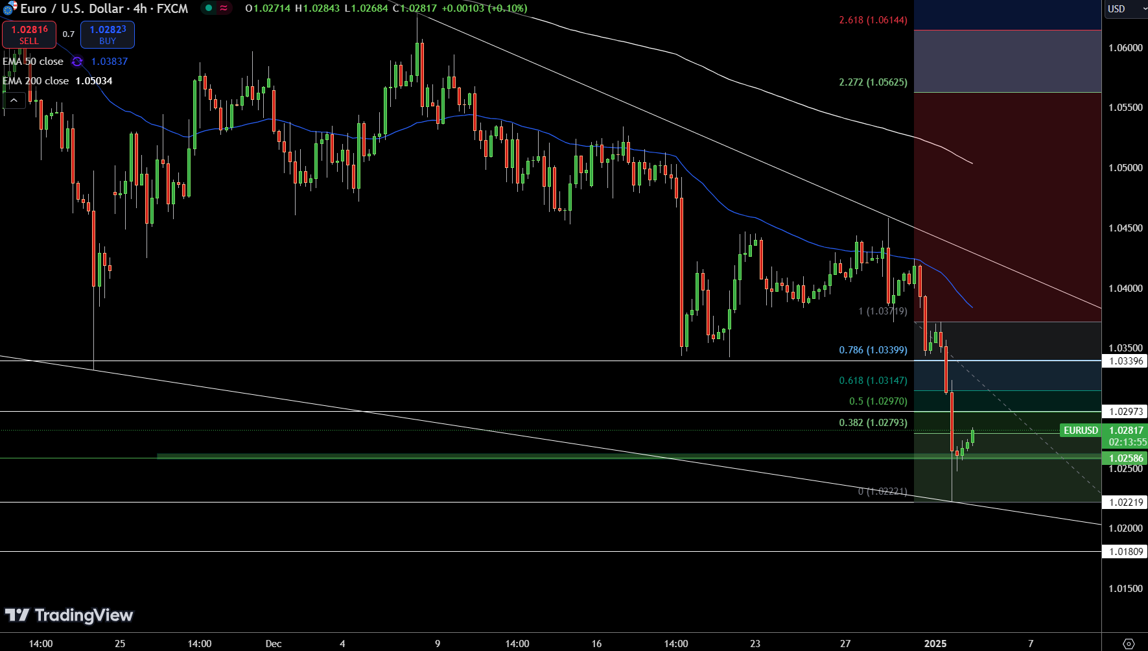Select the Fib 2.272 (1.05625) label

873,82
